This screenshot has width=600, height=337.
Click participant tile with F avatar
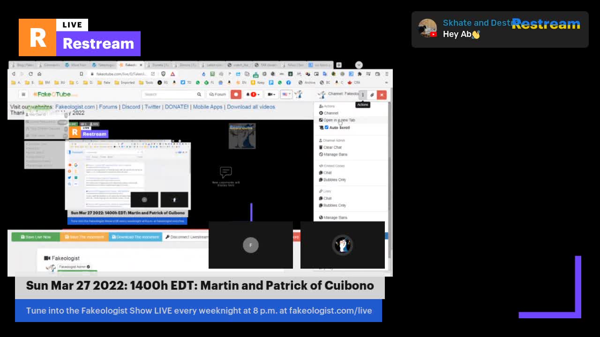[251, 245]
